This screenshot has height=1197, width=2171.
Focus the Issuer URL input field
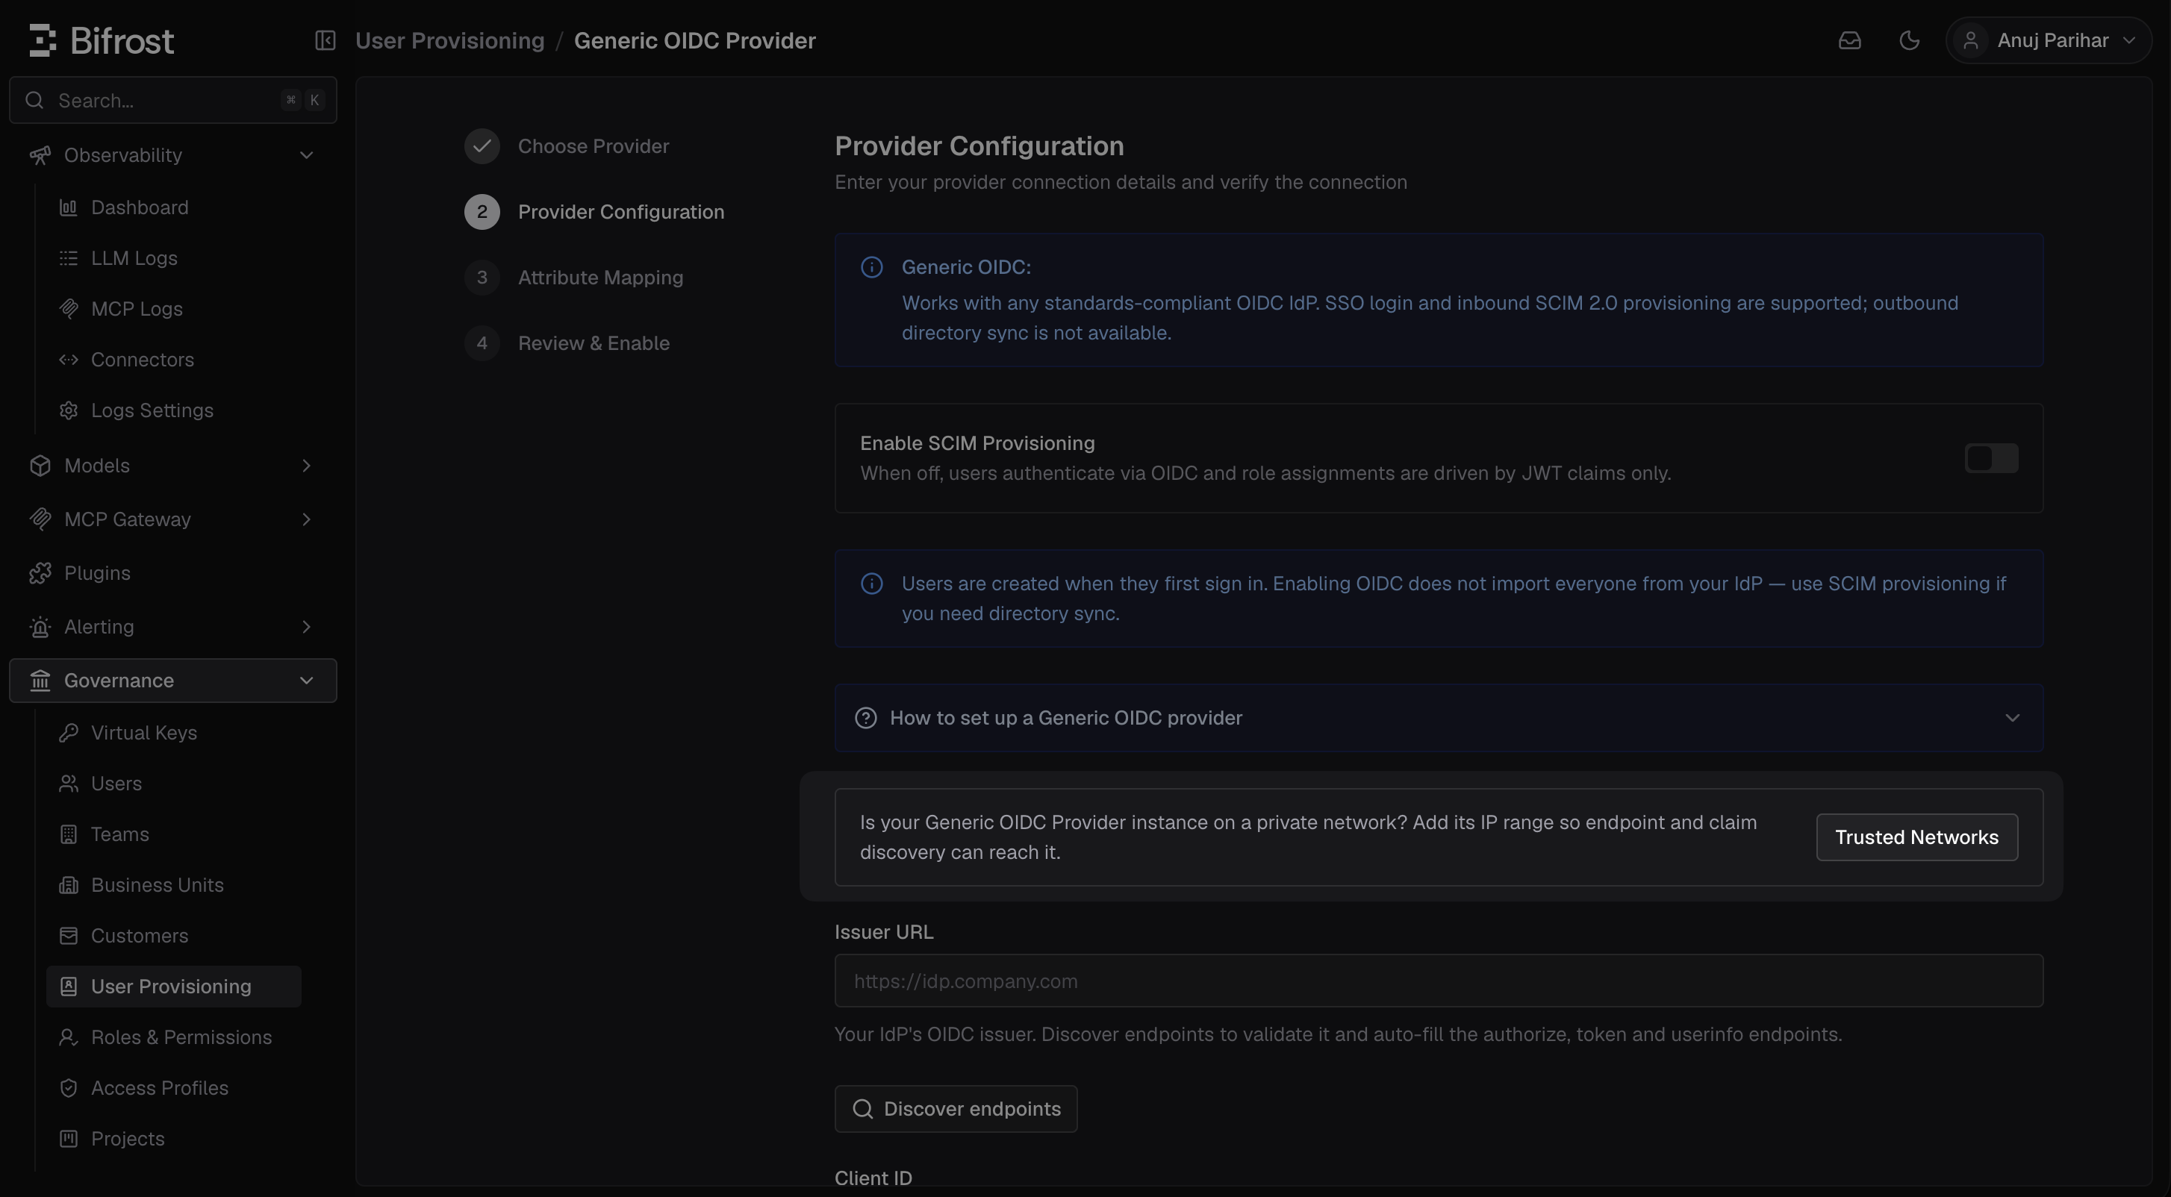(x=1439, y=981)
